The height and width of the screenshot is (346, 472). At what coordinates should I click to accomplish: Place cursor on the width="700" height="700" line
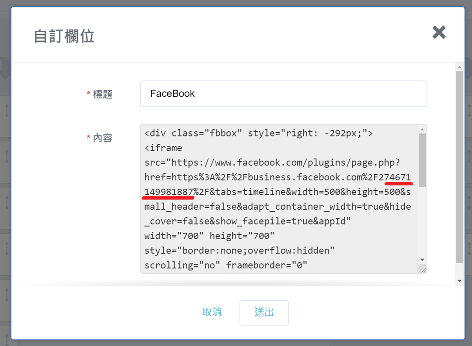[x=209, y=236]
